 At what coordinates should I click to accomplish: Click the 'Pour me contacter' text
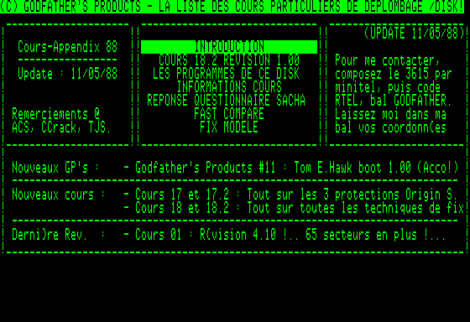coord(388,60)
